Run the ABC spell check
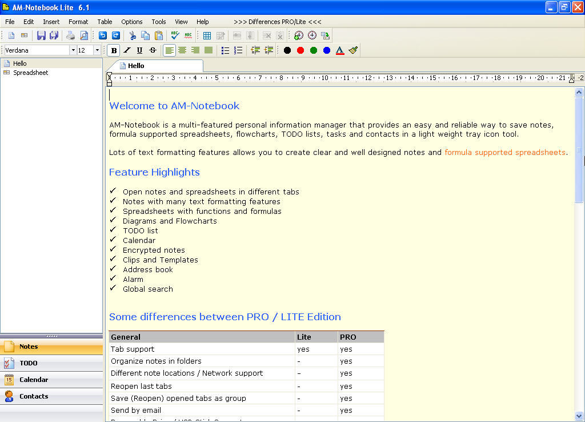This screenshot has height=422, width=585. [x=174, y=35]
